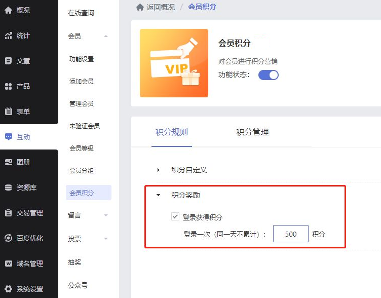381x298 pixels.
Task: Select the 会员积分 menu item
Action: tap(89, 193)
